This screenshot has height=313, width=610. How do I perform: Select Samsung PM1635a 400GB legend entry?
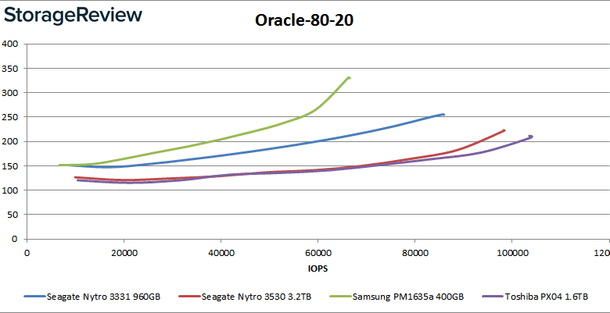pos(396,297)
